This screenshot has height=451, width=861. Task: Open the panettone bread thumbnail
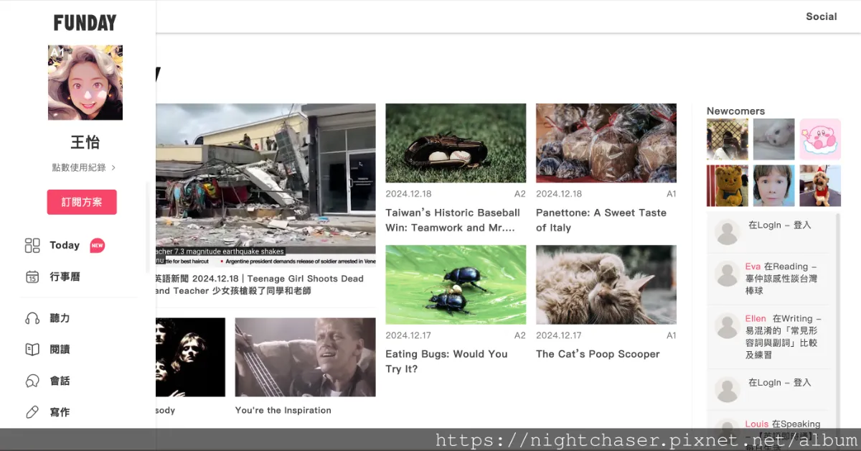(606, 143)
